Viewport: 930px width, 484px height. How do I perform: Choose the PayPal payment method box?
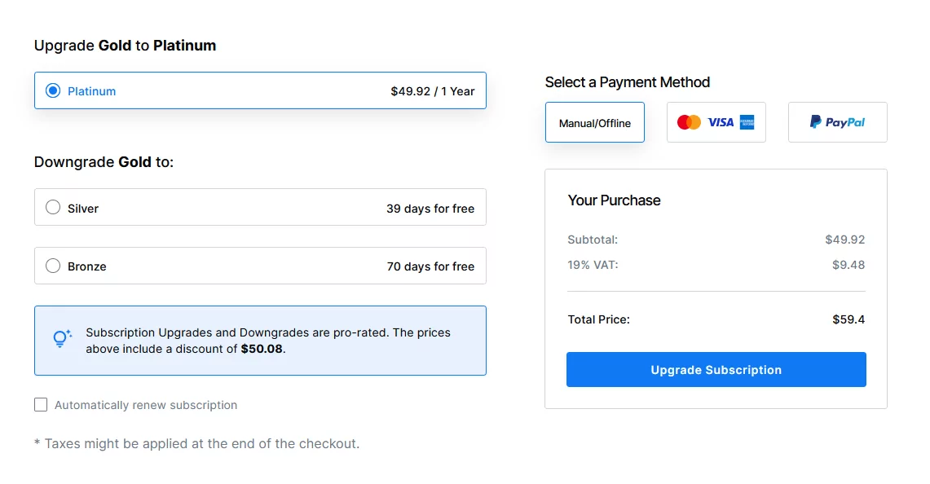point(837,122)
